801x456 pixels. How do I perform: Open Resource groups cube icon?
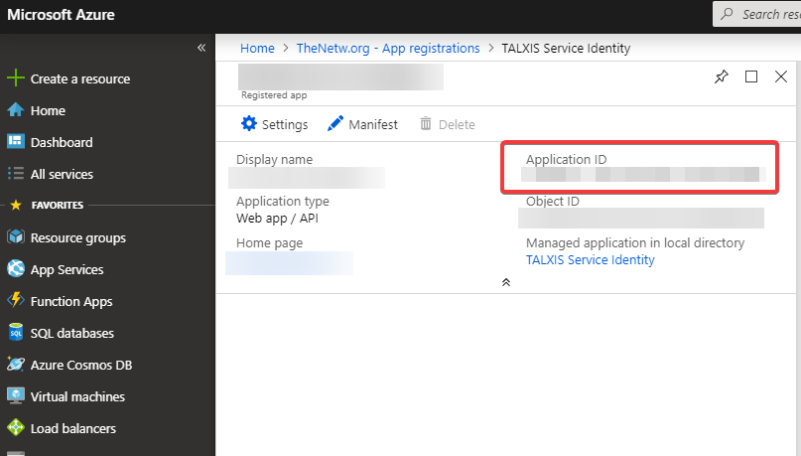point(16,237)
